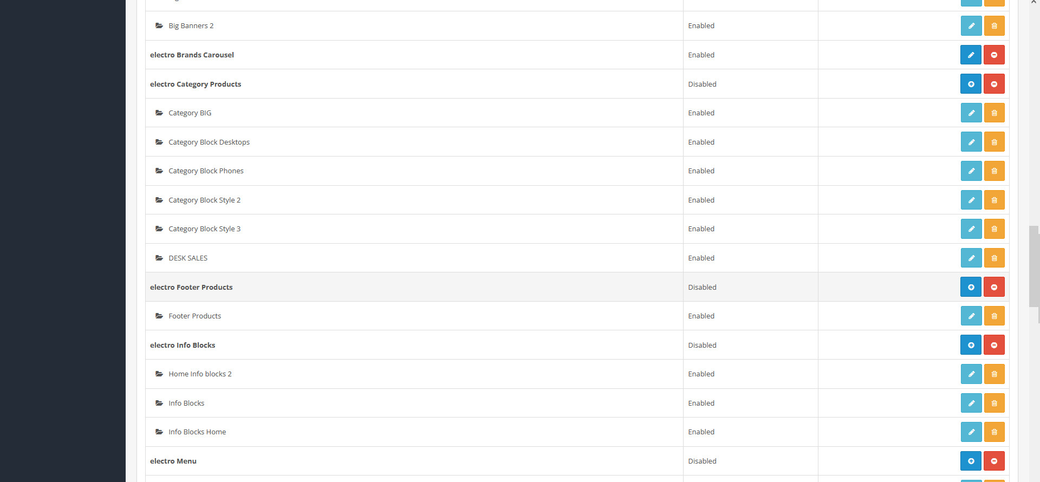Edit Category Block Style 3 module

[x=971, y=229]
